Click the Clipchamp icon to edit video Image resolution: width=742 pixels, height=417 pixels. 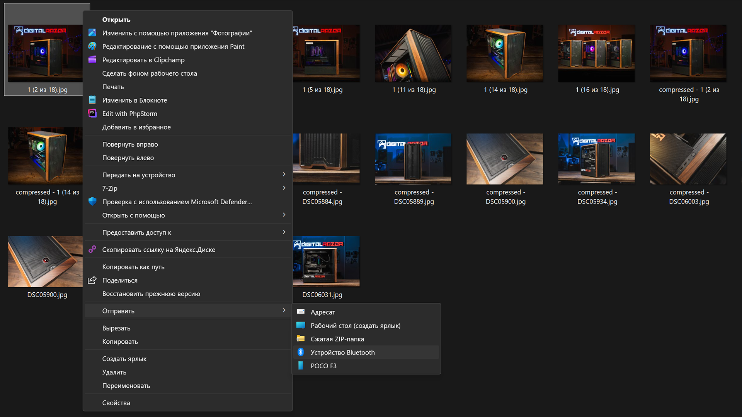[92, 60]
